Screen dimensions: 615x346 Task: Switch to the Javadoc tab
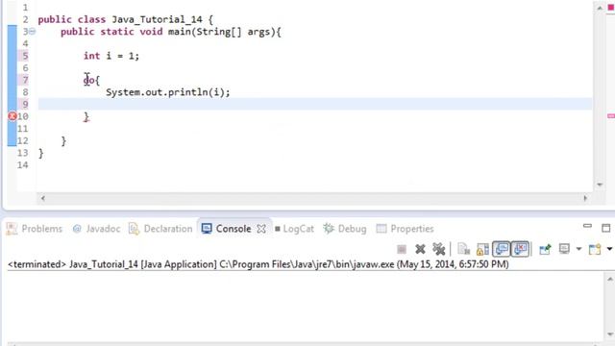96,229
